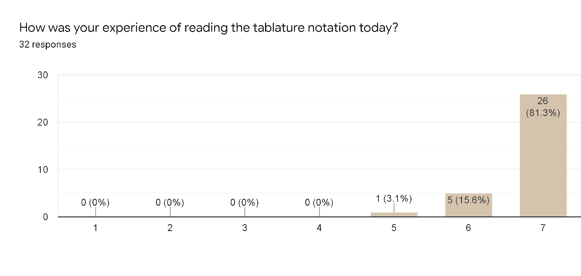The width and height of the screenshot is (581, 276).
Task: Click the "0 (0%)" label above rating 1
Action: click(95, 202)
